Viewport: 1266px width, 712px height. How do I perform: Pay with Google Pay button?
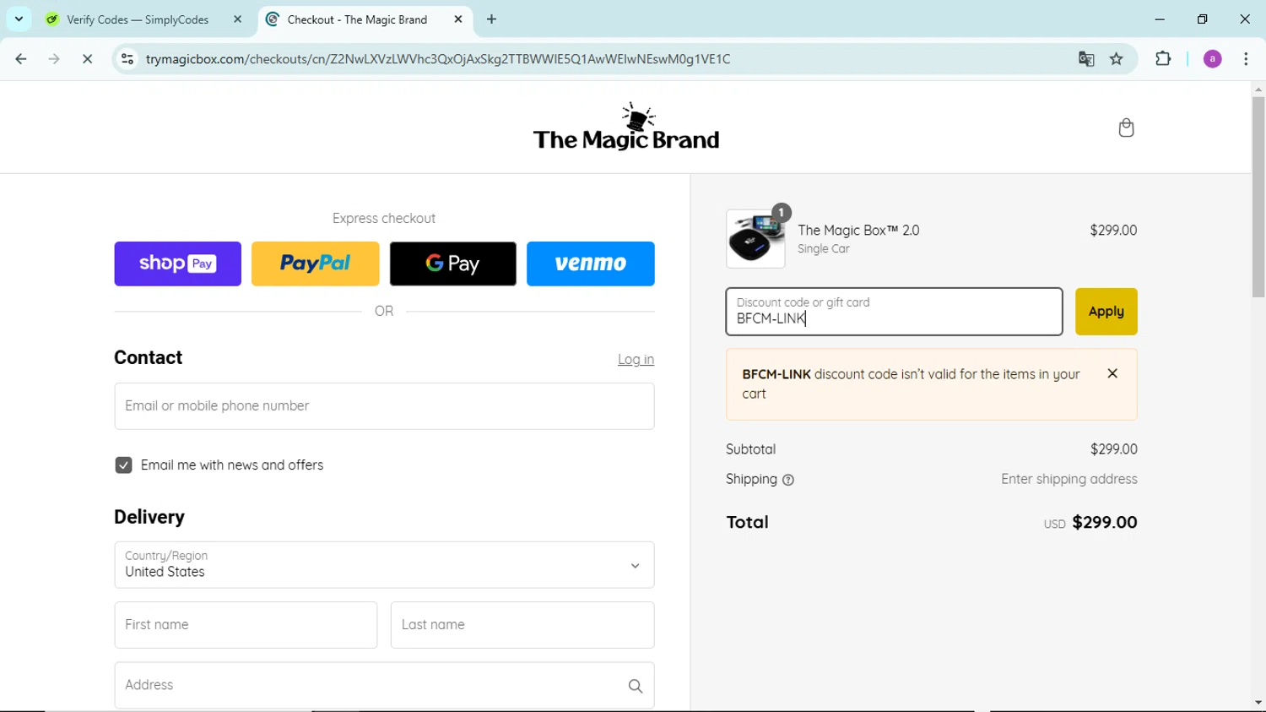pos(452,264)
